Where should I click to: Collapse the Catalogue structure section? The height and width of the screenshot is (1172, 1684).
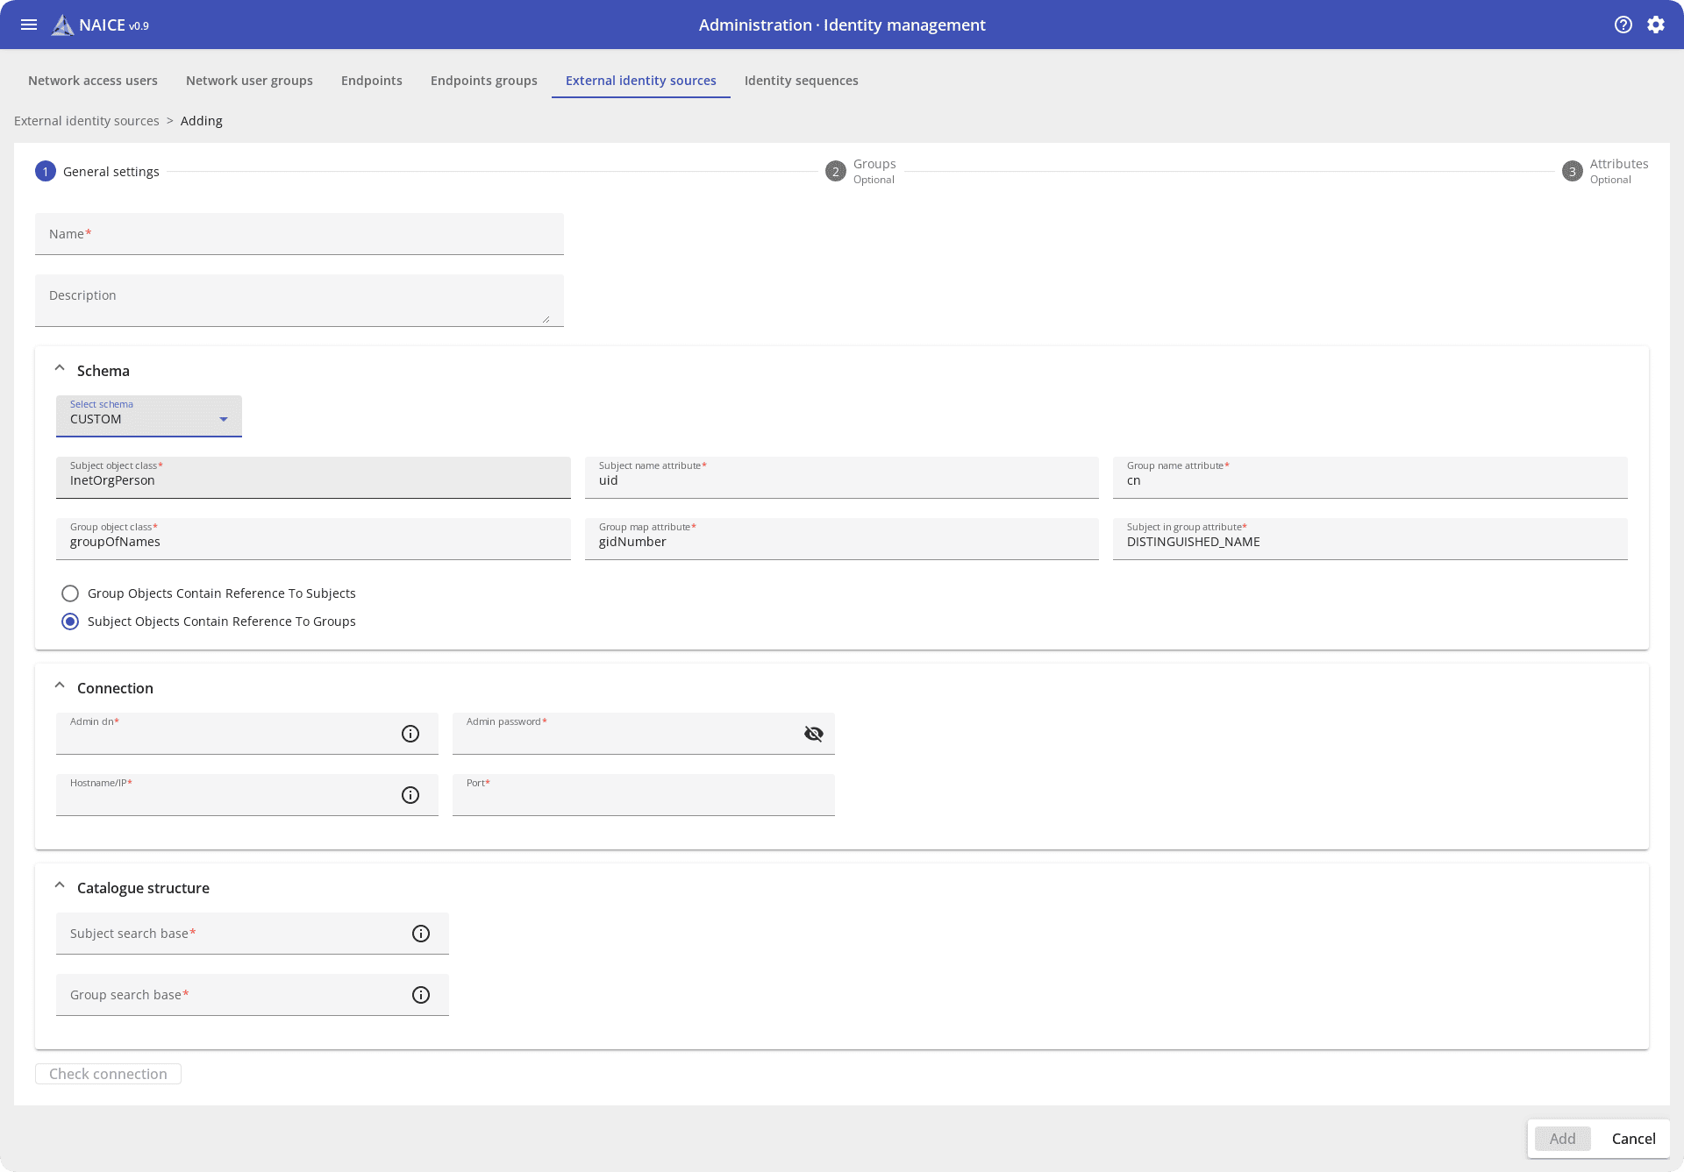(x=60, y=886)
